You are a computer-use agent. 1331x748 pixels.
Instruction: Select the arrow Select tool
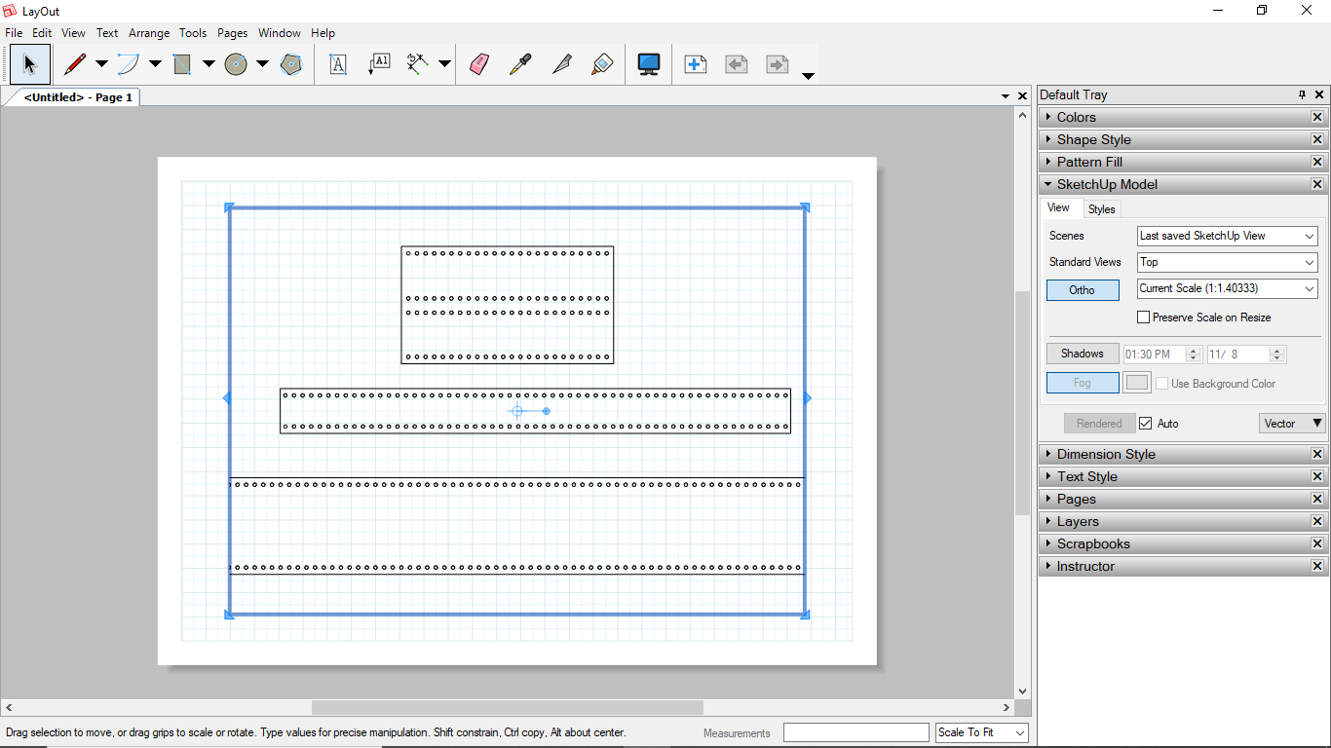[30, 64]
